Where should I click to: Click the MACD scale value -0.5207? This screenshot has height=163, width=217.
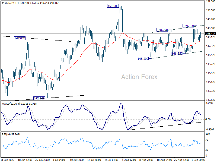210,130
